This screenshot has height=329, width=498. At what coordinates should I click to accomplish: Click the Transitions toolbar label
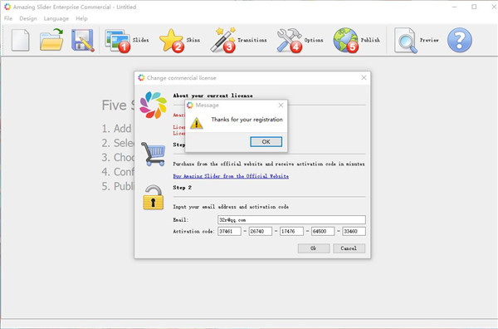252,40
